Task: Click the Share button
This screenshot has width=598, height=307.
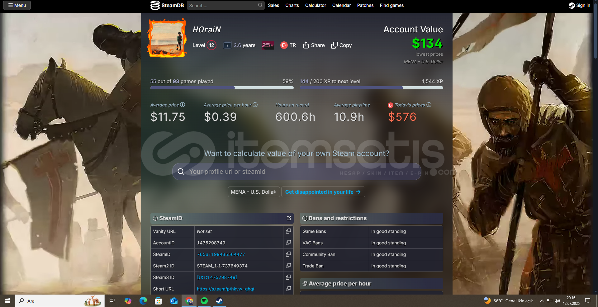Action: (314, 45)
